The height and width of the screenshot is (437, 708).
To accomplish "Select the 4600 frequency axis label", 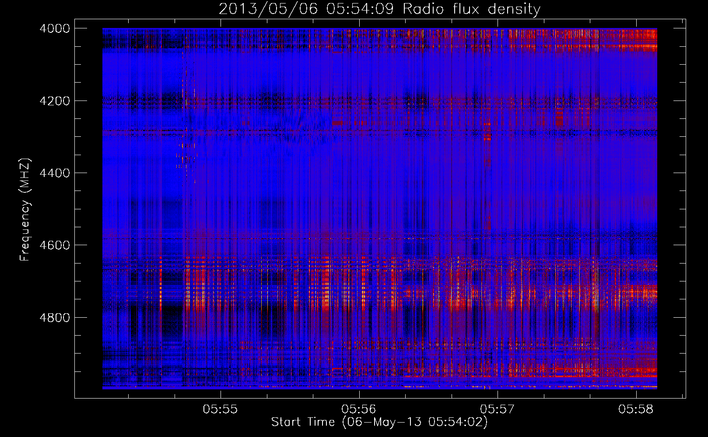I will (55, 245).
